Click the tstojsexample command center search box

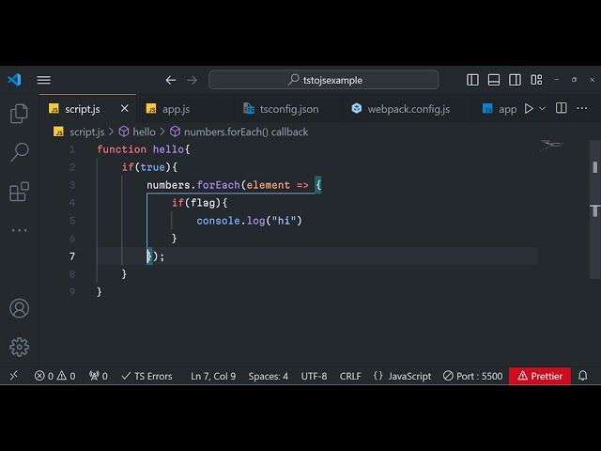(x=323, y=80)
